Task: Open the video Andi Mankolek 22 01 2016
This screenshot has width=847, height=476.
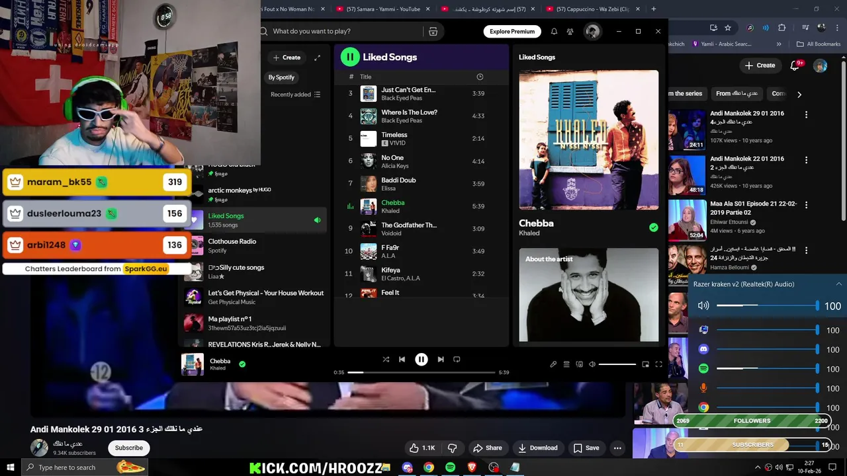Action: tap(747, 163)
